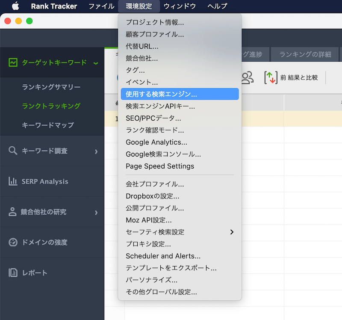
Task: Open the Apple menu
Action: click(15, 6)
